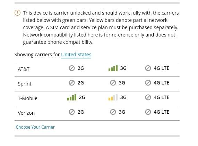Click Sprint 4G LTE unsupported icon
Screen dimensions: 198x146
point(148,83)
